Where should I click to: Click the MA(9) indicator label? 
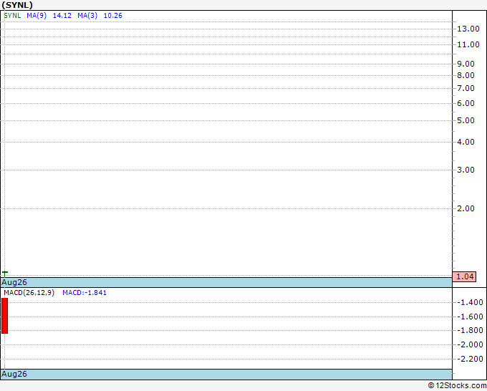37,16
